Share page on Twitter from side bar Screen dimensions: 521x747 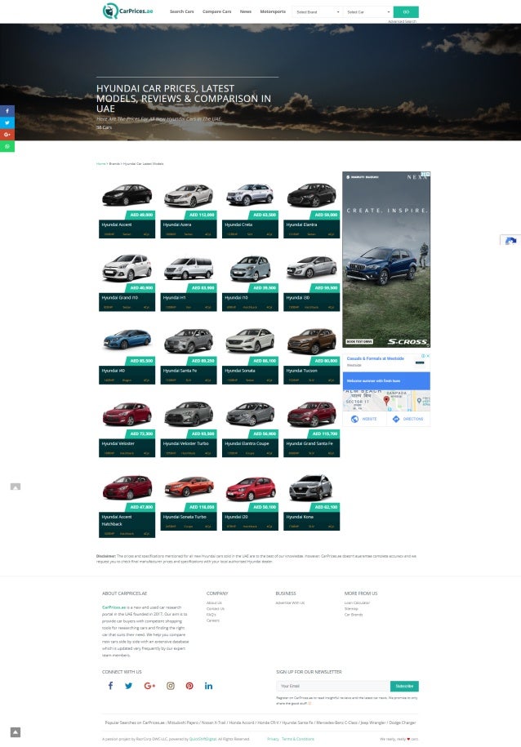click(7, 122)
